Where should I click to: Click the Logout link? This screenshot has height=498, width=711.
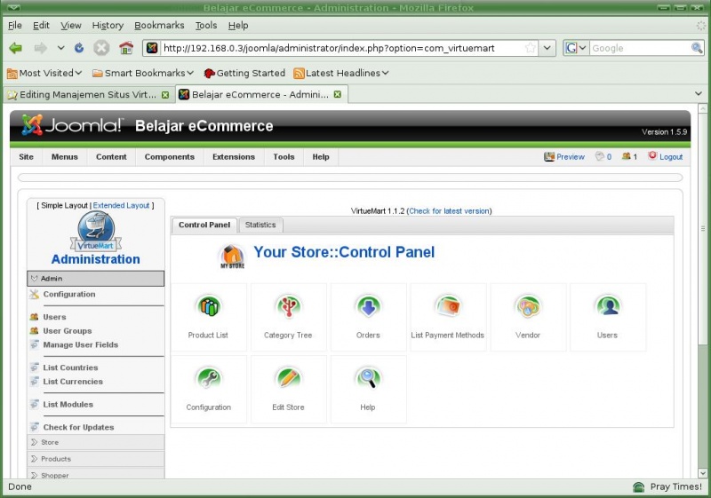tap(671, 156)
